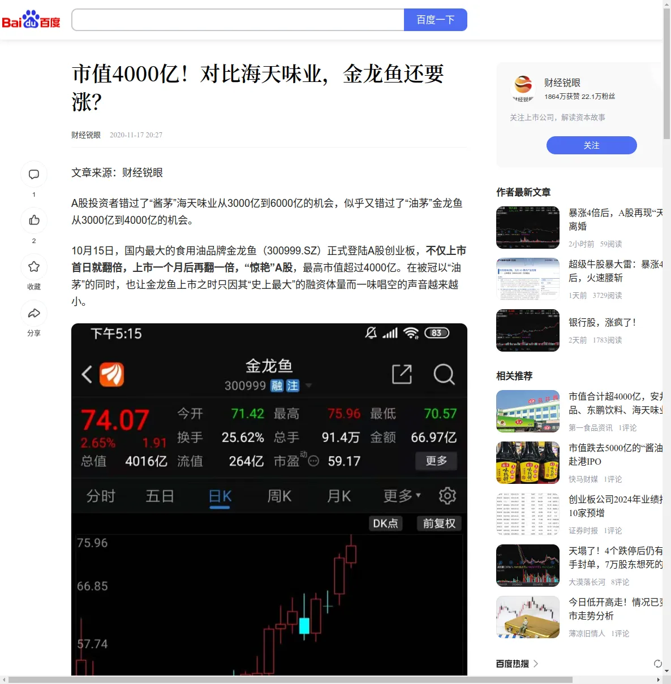Click thumbnail for 暴涨4倍后 article

(528, 227)
